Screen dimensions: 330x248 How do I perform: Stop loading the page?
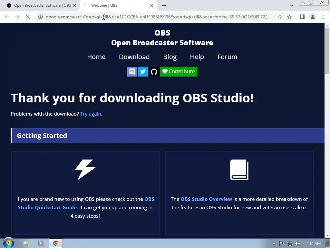click(28, 17)
